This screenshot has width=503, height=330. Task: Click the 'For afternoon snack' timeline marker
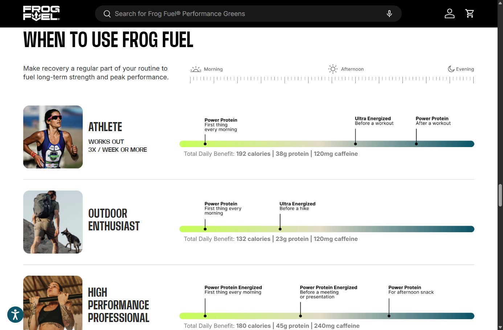(x=389, y=316)
